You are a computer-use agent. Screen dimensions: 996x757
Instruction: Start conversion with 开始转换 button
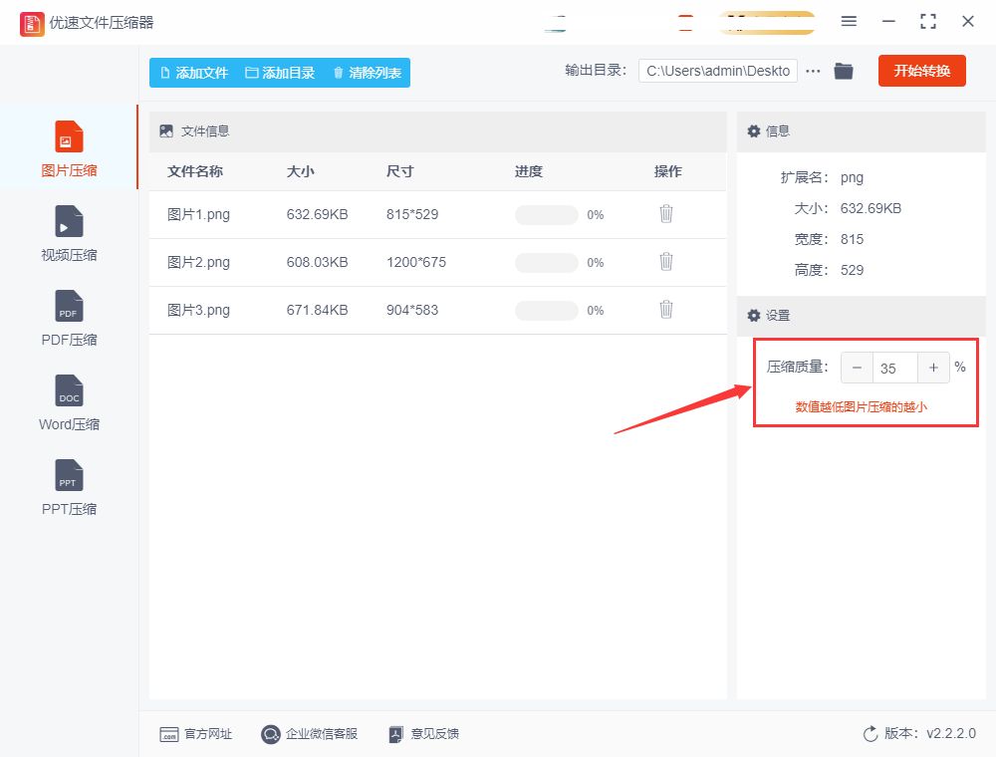click(x=921, y=71)
